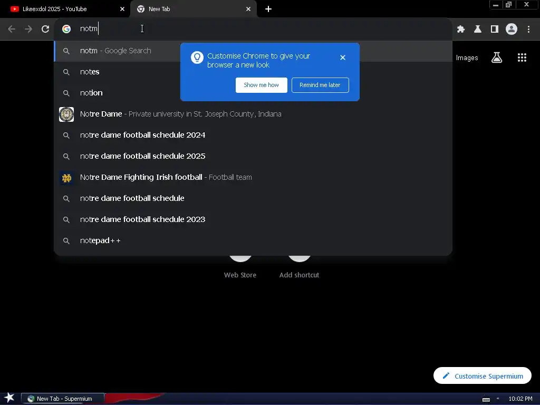
Task: Click the Notre Dame Fighting Irish logo icon
Action: point(66,178)
